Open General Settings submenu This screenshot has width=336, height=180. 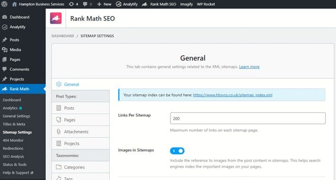16,116
